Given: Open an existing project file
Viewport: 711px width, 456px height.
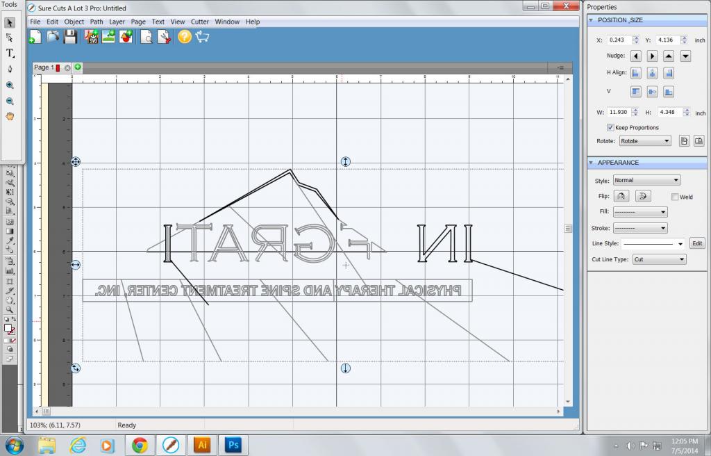Looking at the screenshot, I should pyautogui.click(x=53, y=37).
